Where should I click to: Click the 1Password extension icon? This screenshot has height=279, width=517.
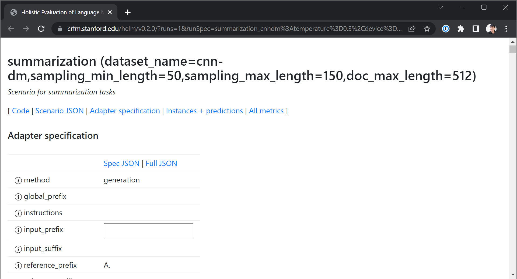(x=446, y=29)
